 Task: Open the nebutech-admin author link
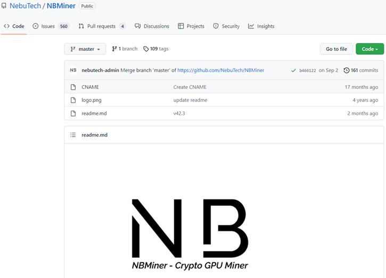click(100, 70)
